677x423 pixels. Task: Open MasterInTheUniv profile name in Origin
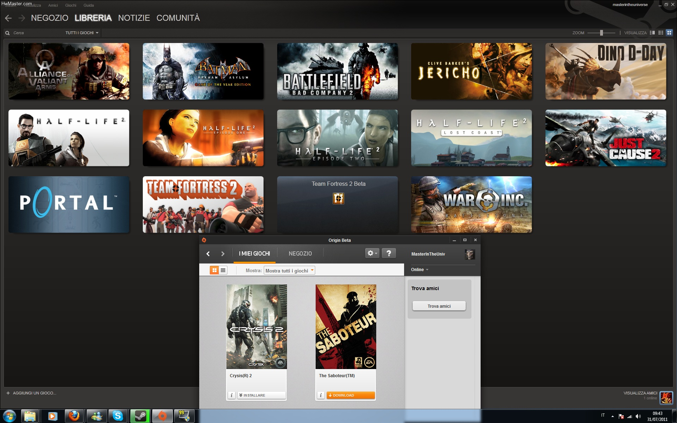point(428,254)
